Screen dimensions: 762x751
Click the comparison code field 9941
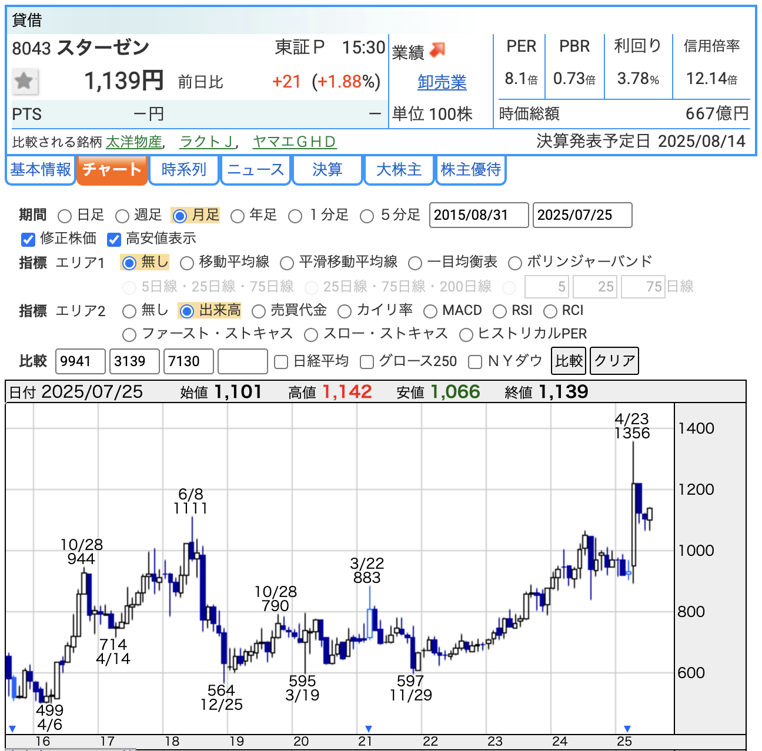[x=81, y=361]
